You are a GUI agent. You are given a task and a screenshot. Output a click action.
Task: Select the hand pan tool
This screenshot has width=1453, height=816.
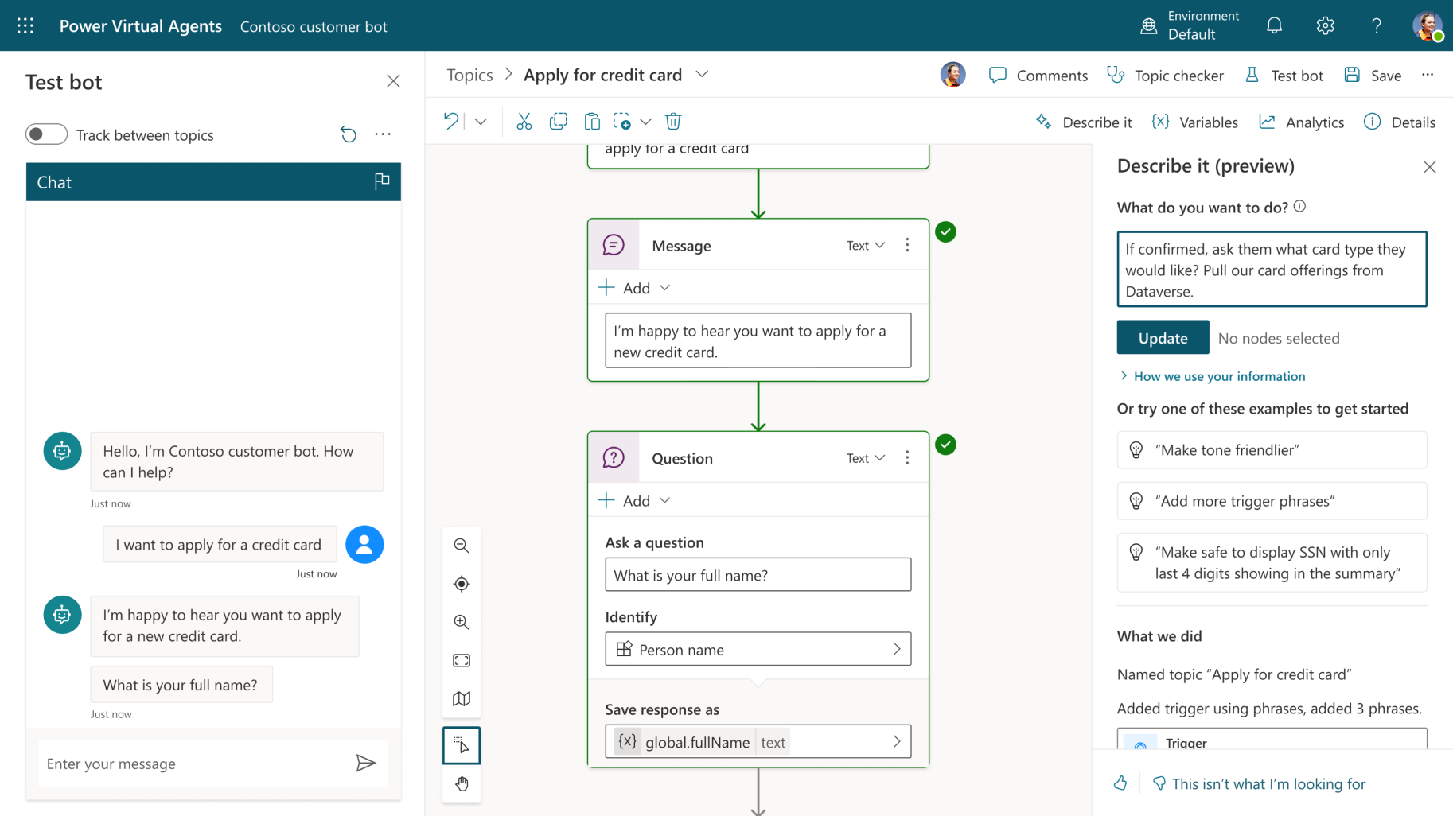click(x=462, y=784)
